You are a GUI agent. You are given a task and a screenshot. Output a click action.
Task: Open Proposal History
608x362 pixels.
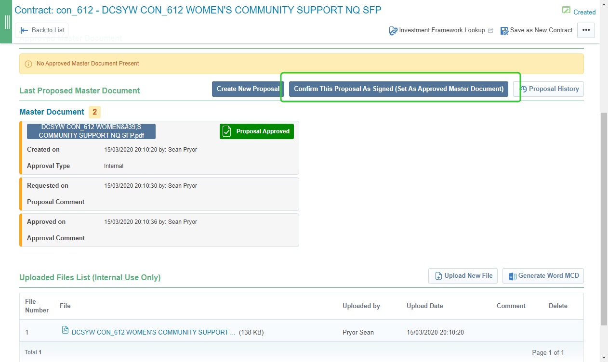coord(548,89)
